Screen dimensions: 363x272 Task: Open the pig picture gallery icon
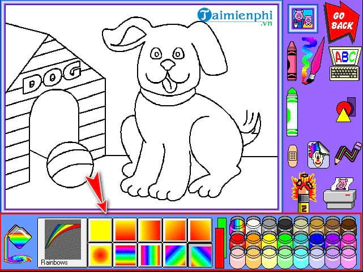click(302, 20)
